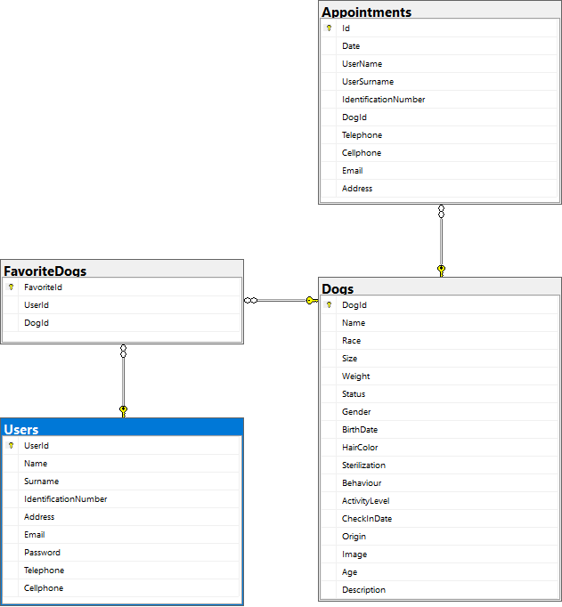This screenshot has width=562, height=607.
Task: Select IdentificationNumber column in Users table
Action: [x=122, y=498]
